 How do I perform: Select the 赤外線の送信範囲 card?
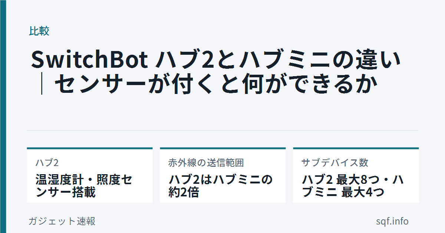point(223,175)
